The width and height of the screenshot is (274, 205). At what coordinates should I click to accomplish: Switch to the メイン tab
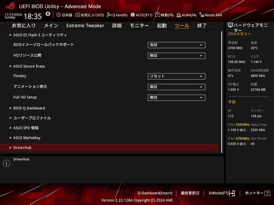pyautogui.click(x=51, y=26)
